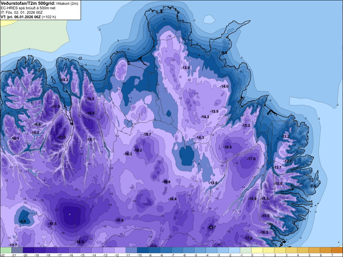Pick the -12 light lavender legend swatch
Screen dimensions: 343x257
click(x=120, y=250)
